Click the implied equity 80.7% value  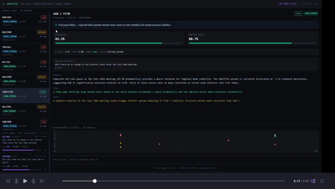click(x=193, y=39)
